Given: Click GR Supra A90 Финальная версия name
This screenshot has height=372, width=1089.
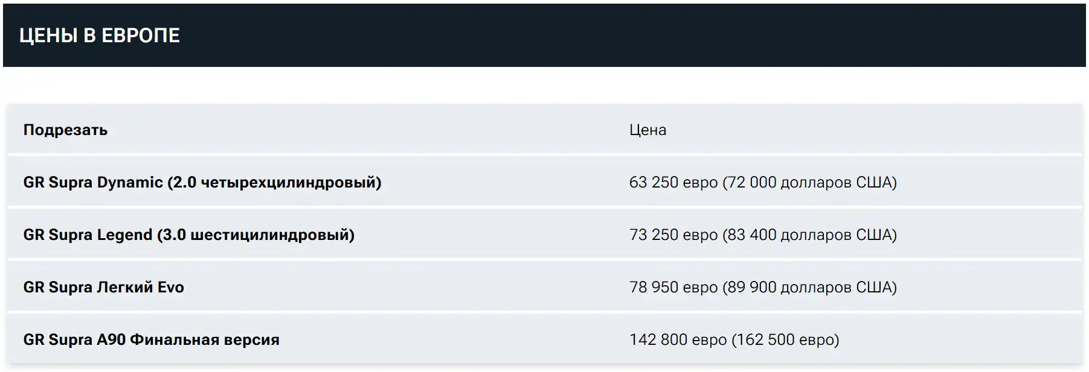Looking at the screenshot, I should point(151,339).
